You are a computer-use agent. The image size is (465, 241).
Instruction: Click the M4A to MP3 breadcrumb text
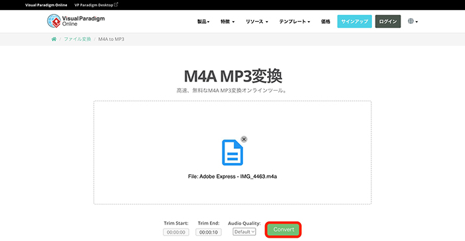click(x=111, y=39)
